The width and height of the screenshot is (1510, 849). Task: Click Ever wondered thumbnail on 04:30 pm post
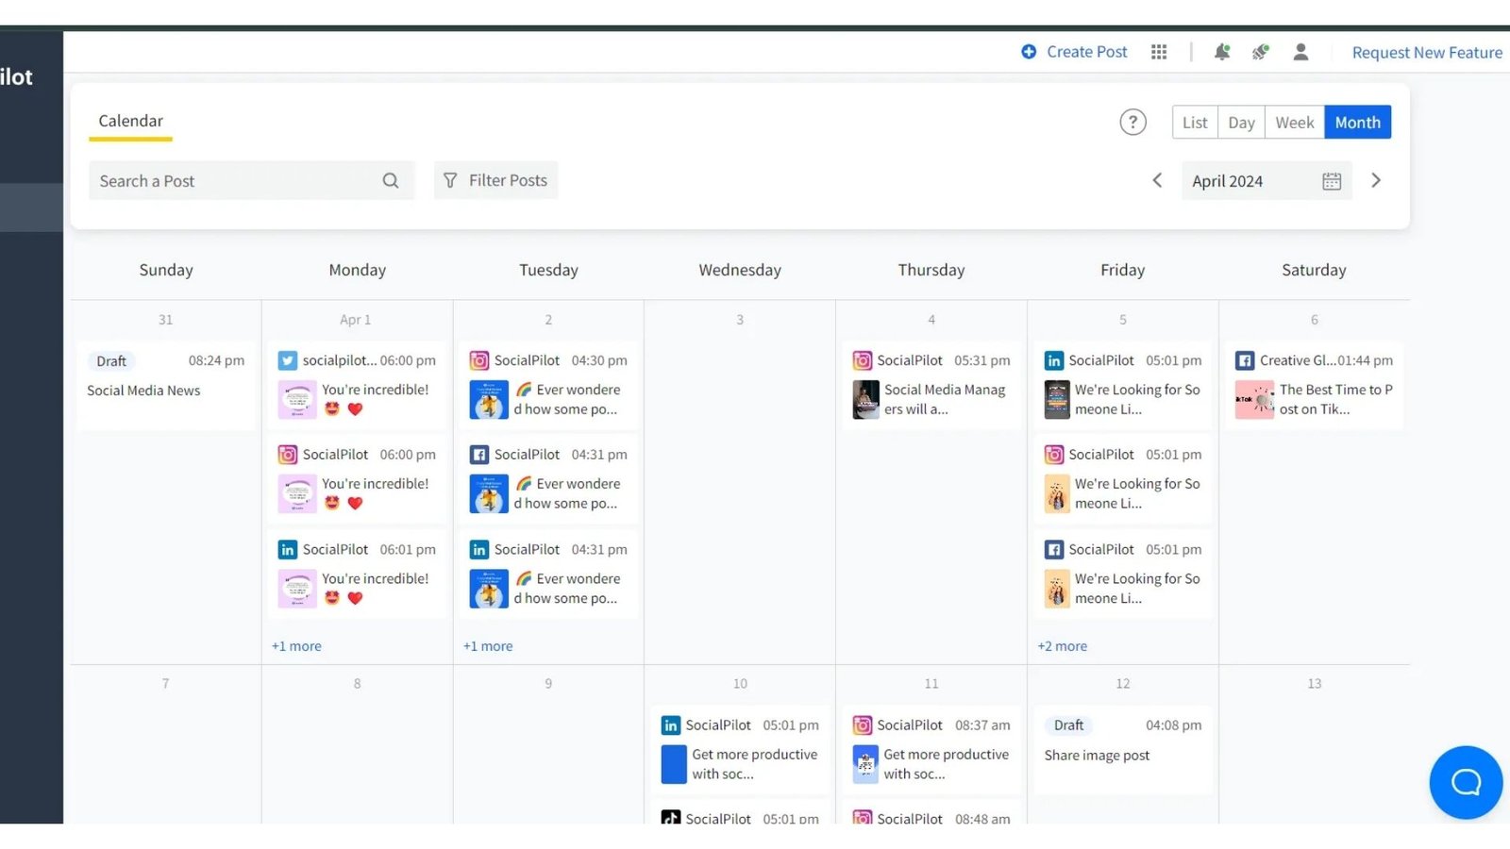coord(489,400)
